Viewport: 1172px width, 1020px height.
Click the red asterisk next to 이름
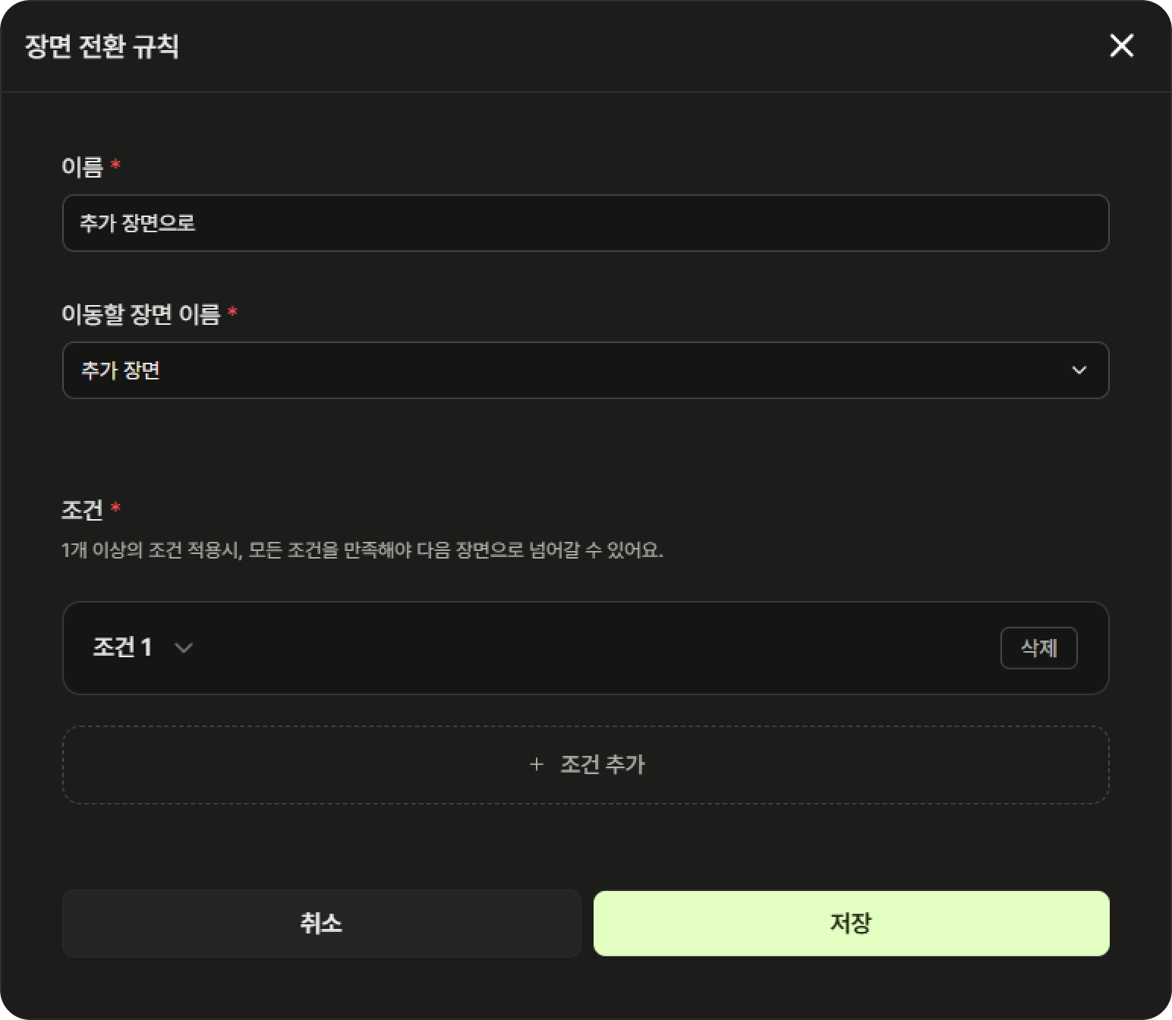tap(115, 164)
